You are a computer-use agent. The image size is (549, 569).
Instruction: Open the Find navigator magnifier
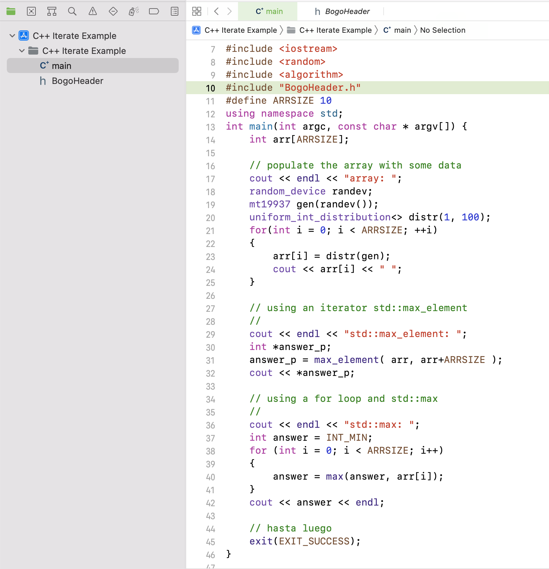click(x=72, y=12)
